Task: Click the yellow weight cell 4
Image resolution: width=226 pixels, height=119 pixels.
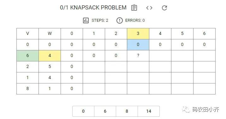Action: click(x=50, y=56)
